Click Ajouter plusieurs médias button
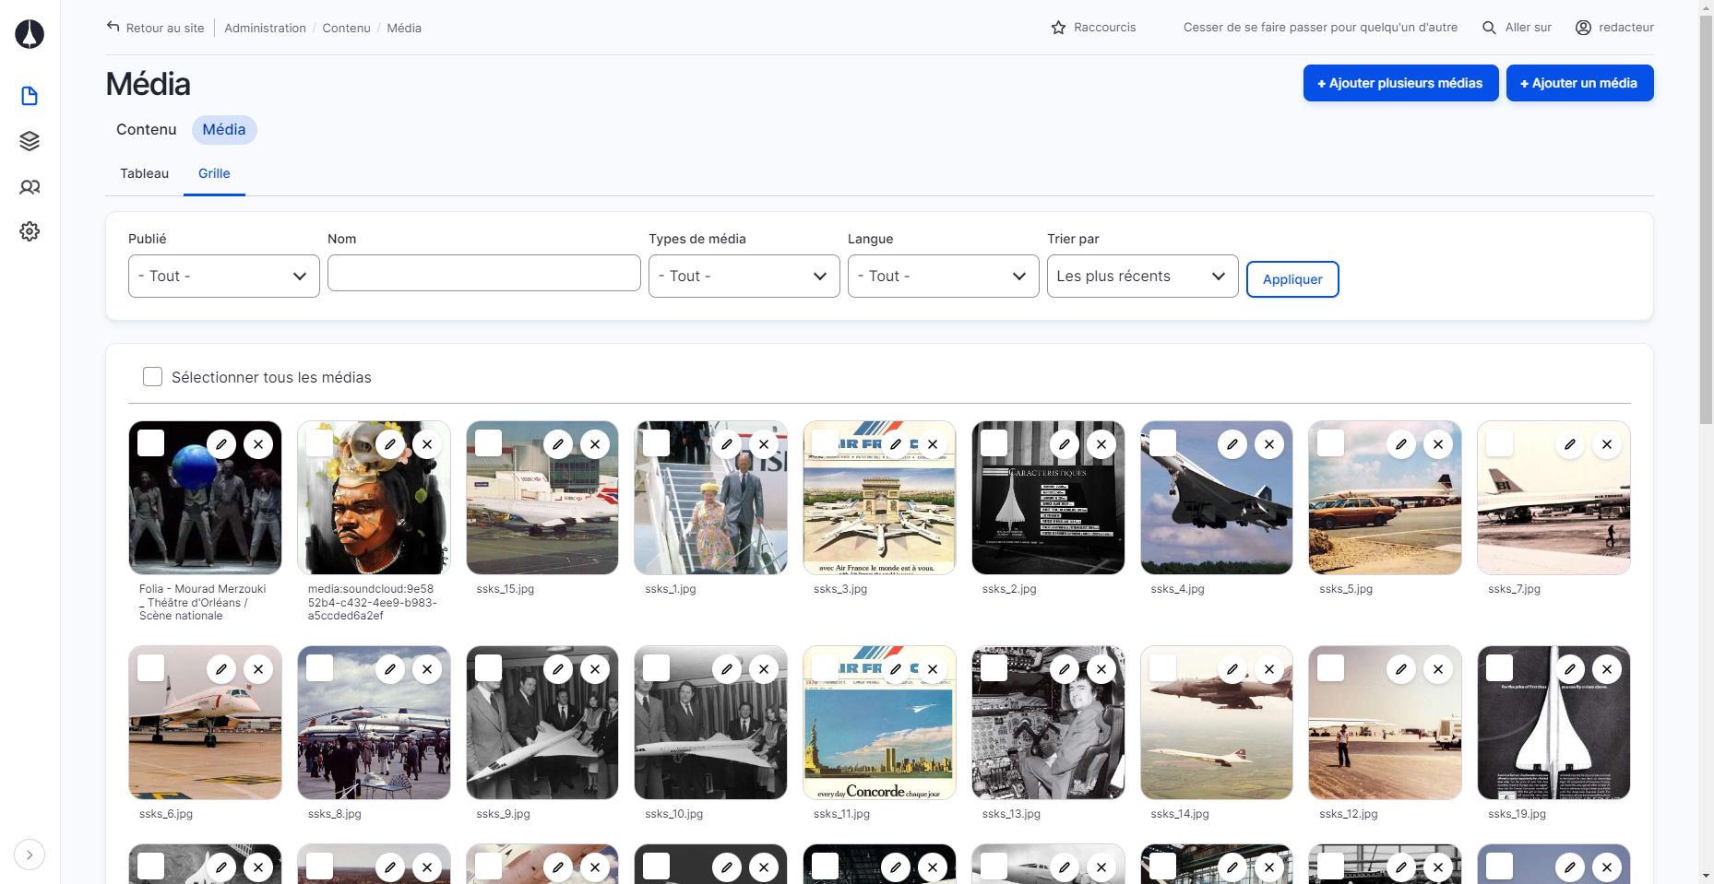Viewport: 1714px width, 884px height. (x=1401, y=83)
